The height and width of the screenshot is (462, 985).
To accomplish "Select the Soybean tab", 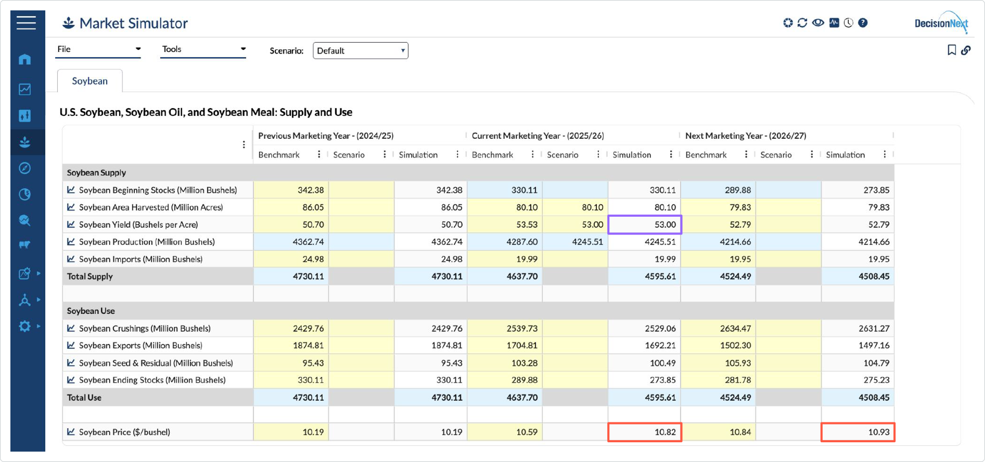I will tap(90, 81).
